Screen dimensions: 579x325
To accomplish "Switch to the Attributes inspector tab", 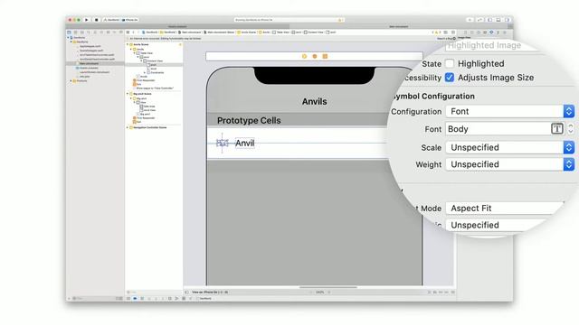I will (491, 32).
